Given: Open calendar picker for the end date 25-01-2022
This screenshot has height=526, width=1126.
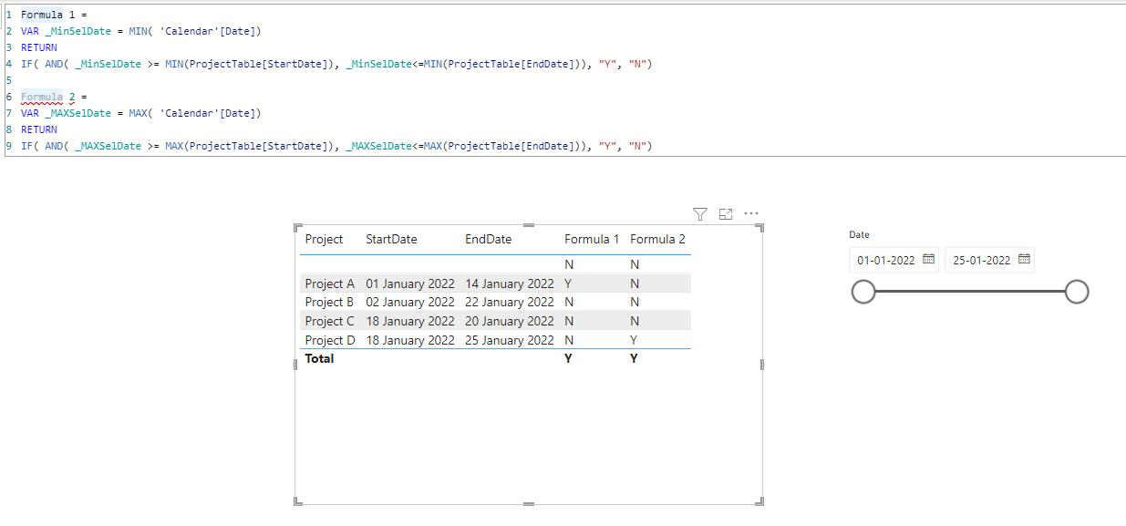Looking at the screenshot, I should pos(1024,259).
